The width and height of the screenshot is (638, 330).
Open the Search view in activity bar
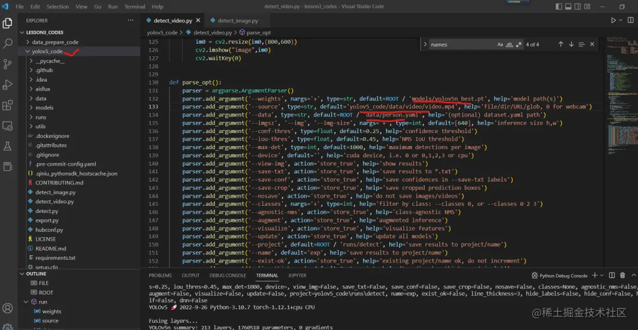coord(7,44)
